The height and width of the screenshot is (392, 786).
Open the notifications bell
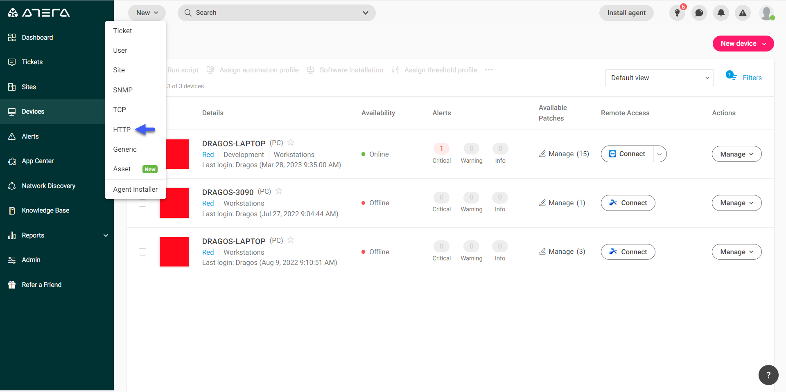click(721, 13)
